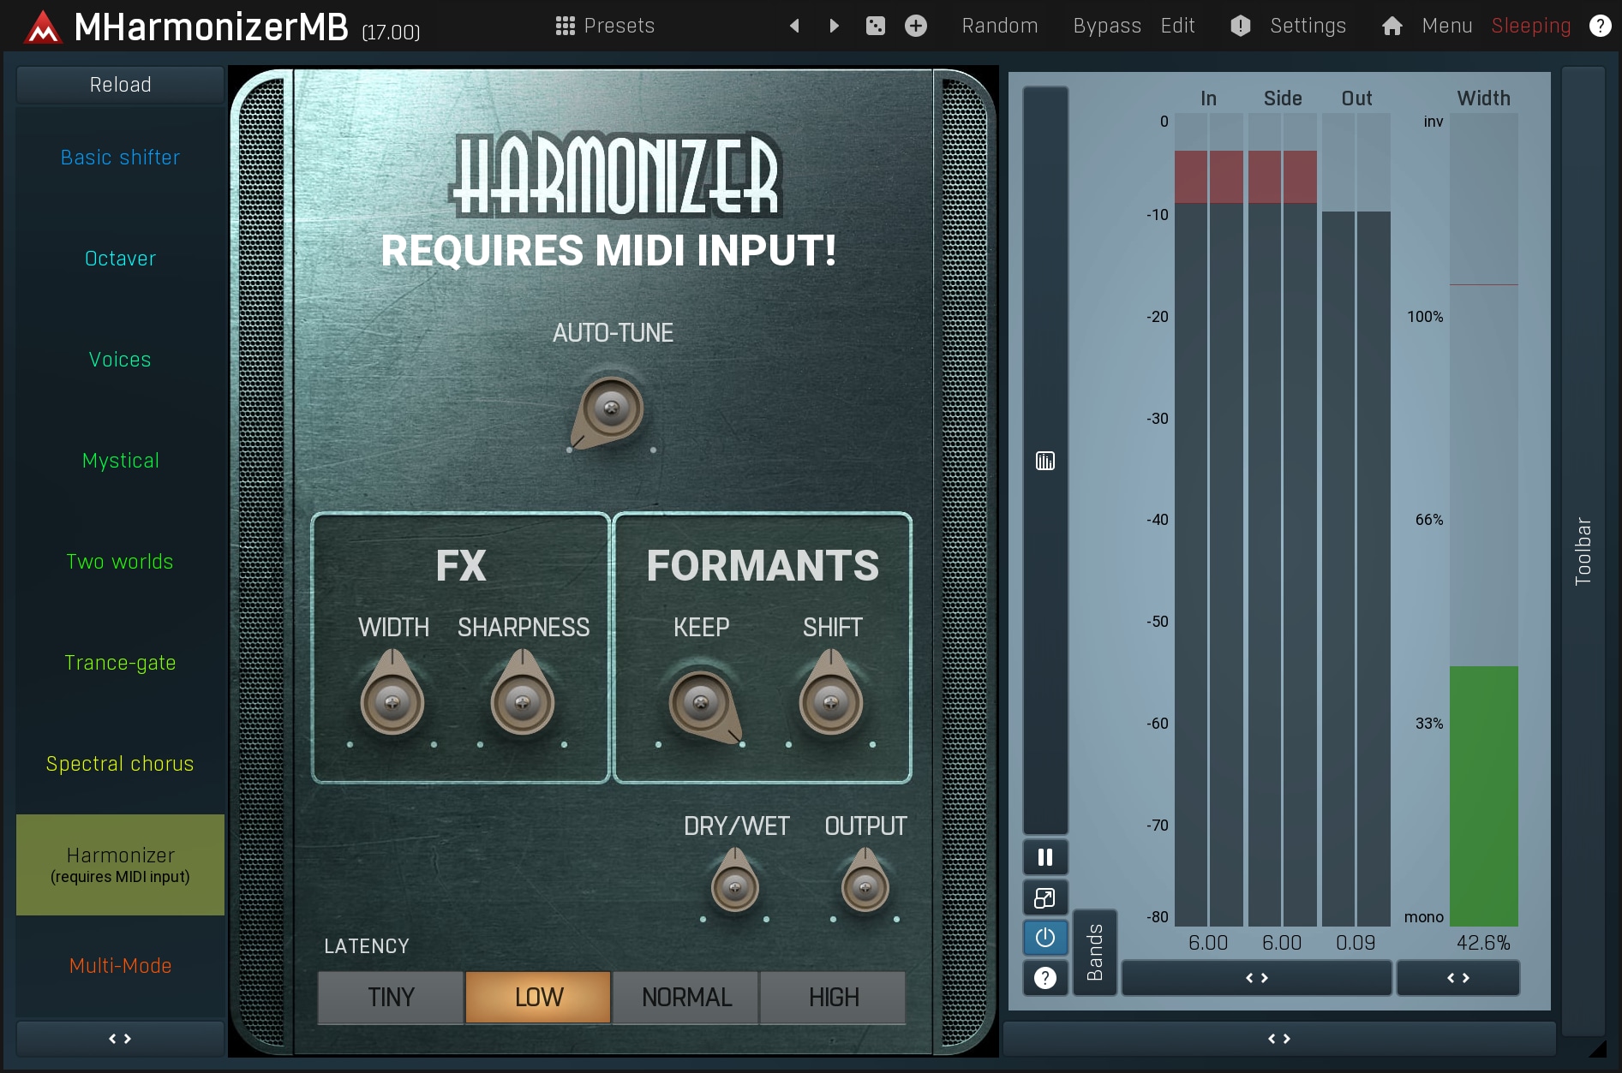Expand the vertical Toolbar panel
Screen dimensions: 1622x1073
(1583, 551)
